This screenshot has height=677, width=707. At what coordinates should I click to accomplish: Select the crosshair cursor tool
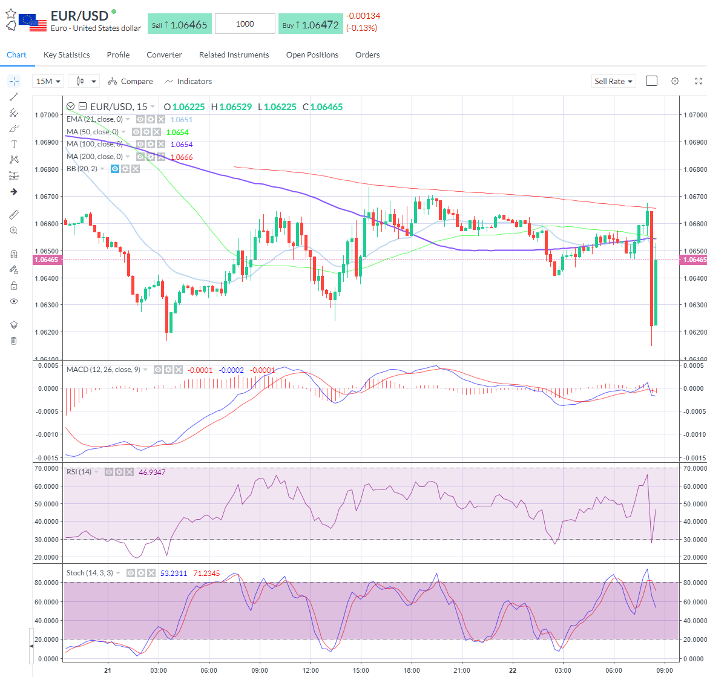click(14, 82)
